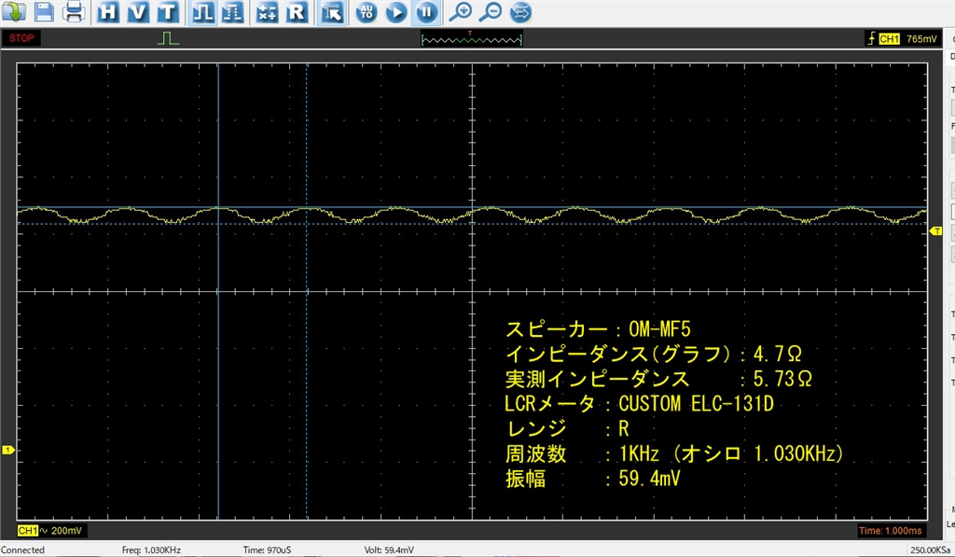Open trigger settings with T button
Viewport: 955px width, 557px height.
coord(168,12)
